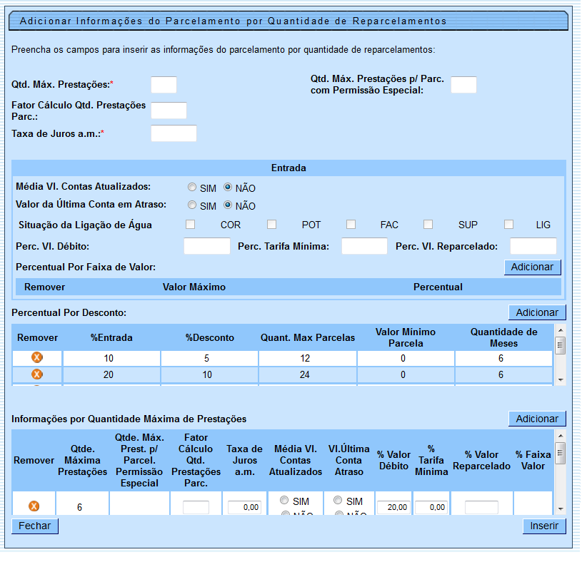Screen dimensions: 582x562
Task: Enable the SUP situação checkbox
Action: click(428, 225)
